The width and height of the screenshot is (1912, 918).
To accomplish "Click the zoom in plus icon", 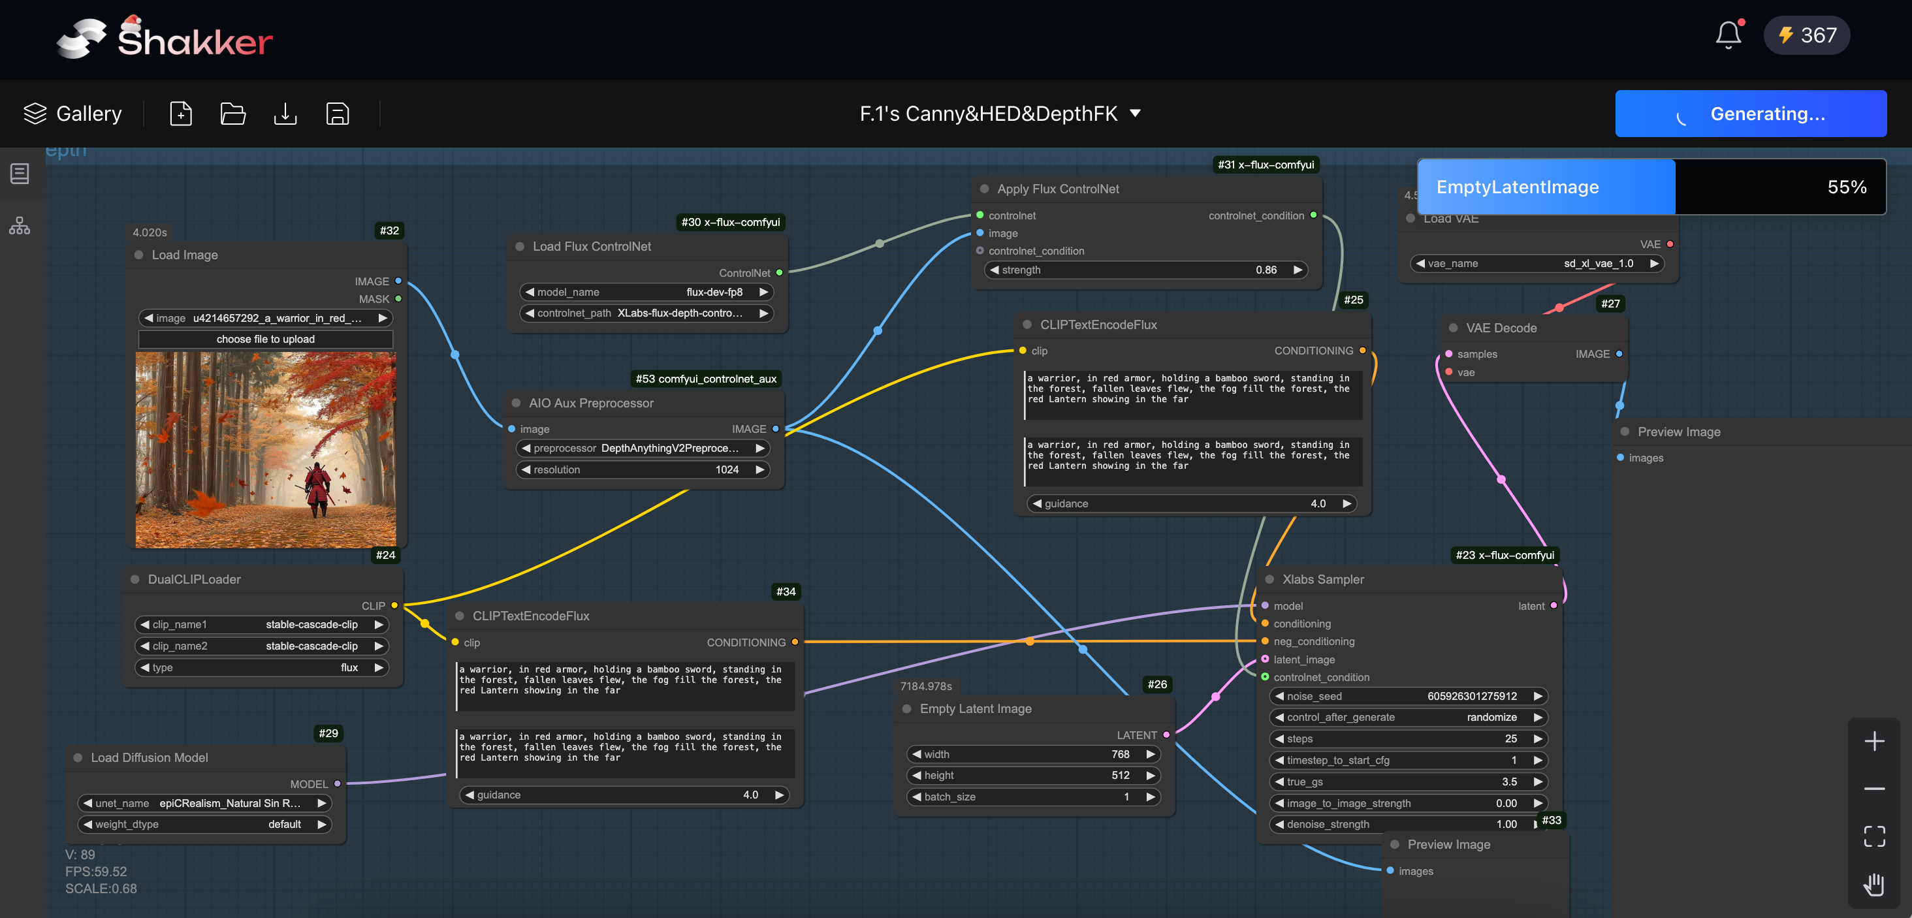I will (1873, 740).
